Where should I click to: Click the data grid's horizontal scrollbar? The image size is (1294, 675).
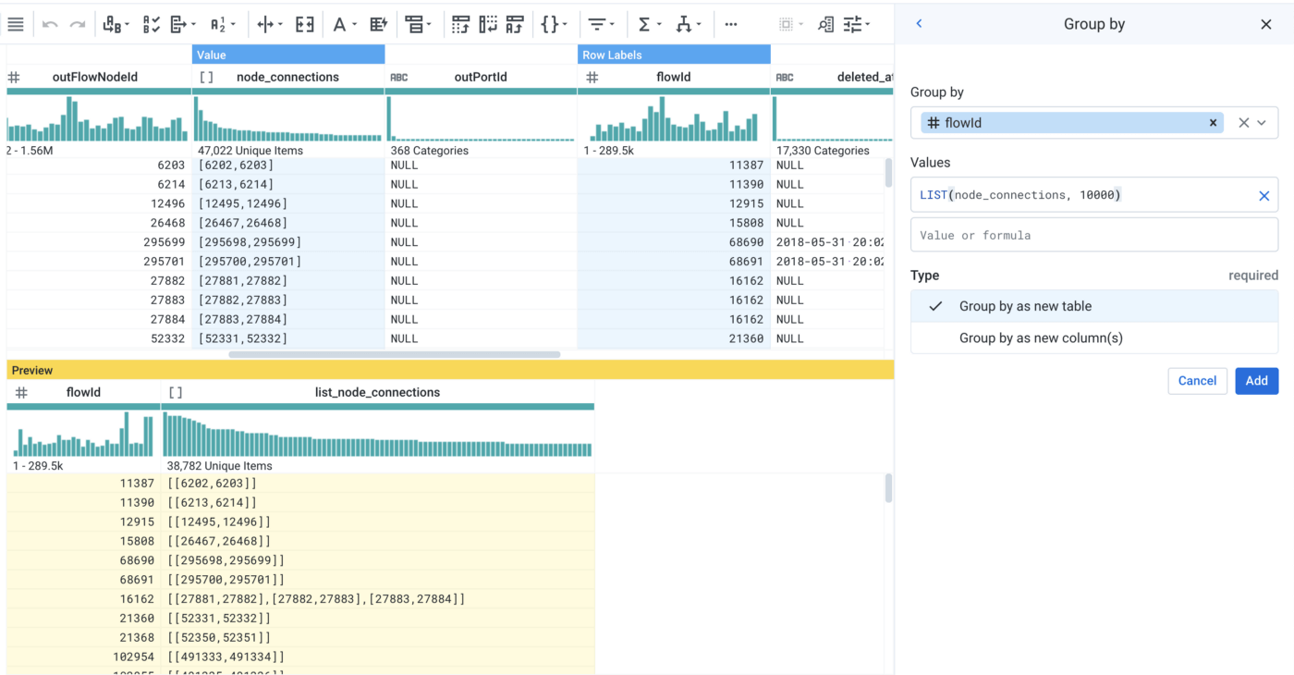395,354
